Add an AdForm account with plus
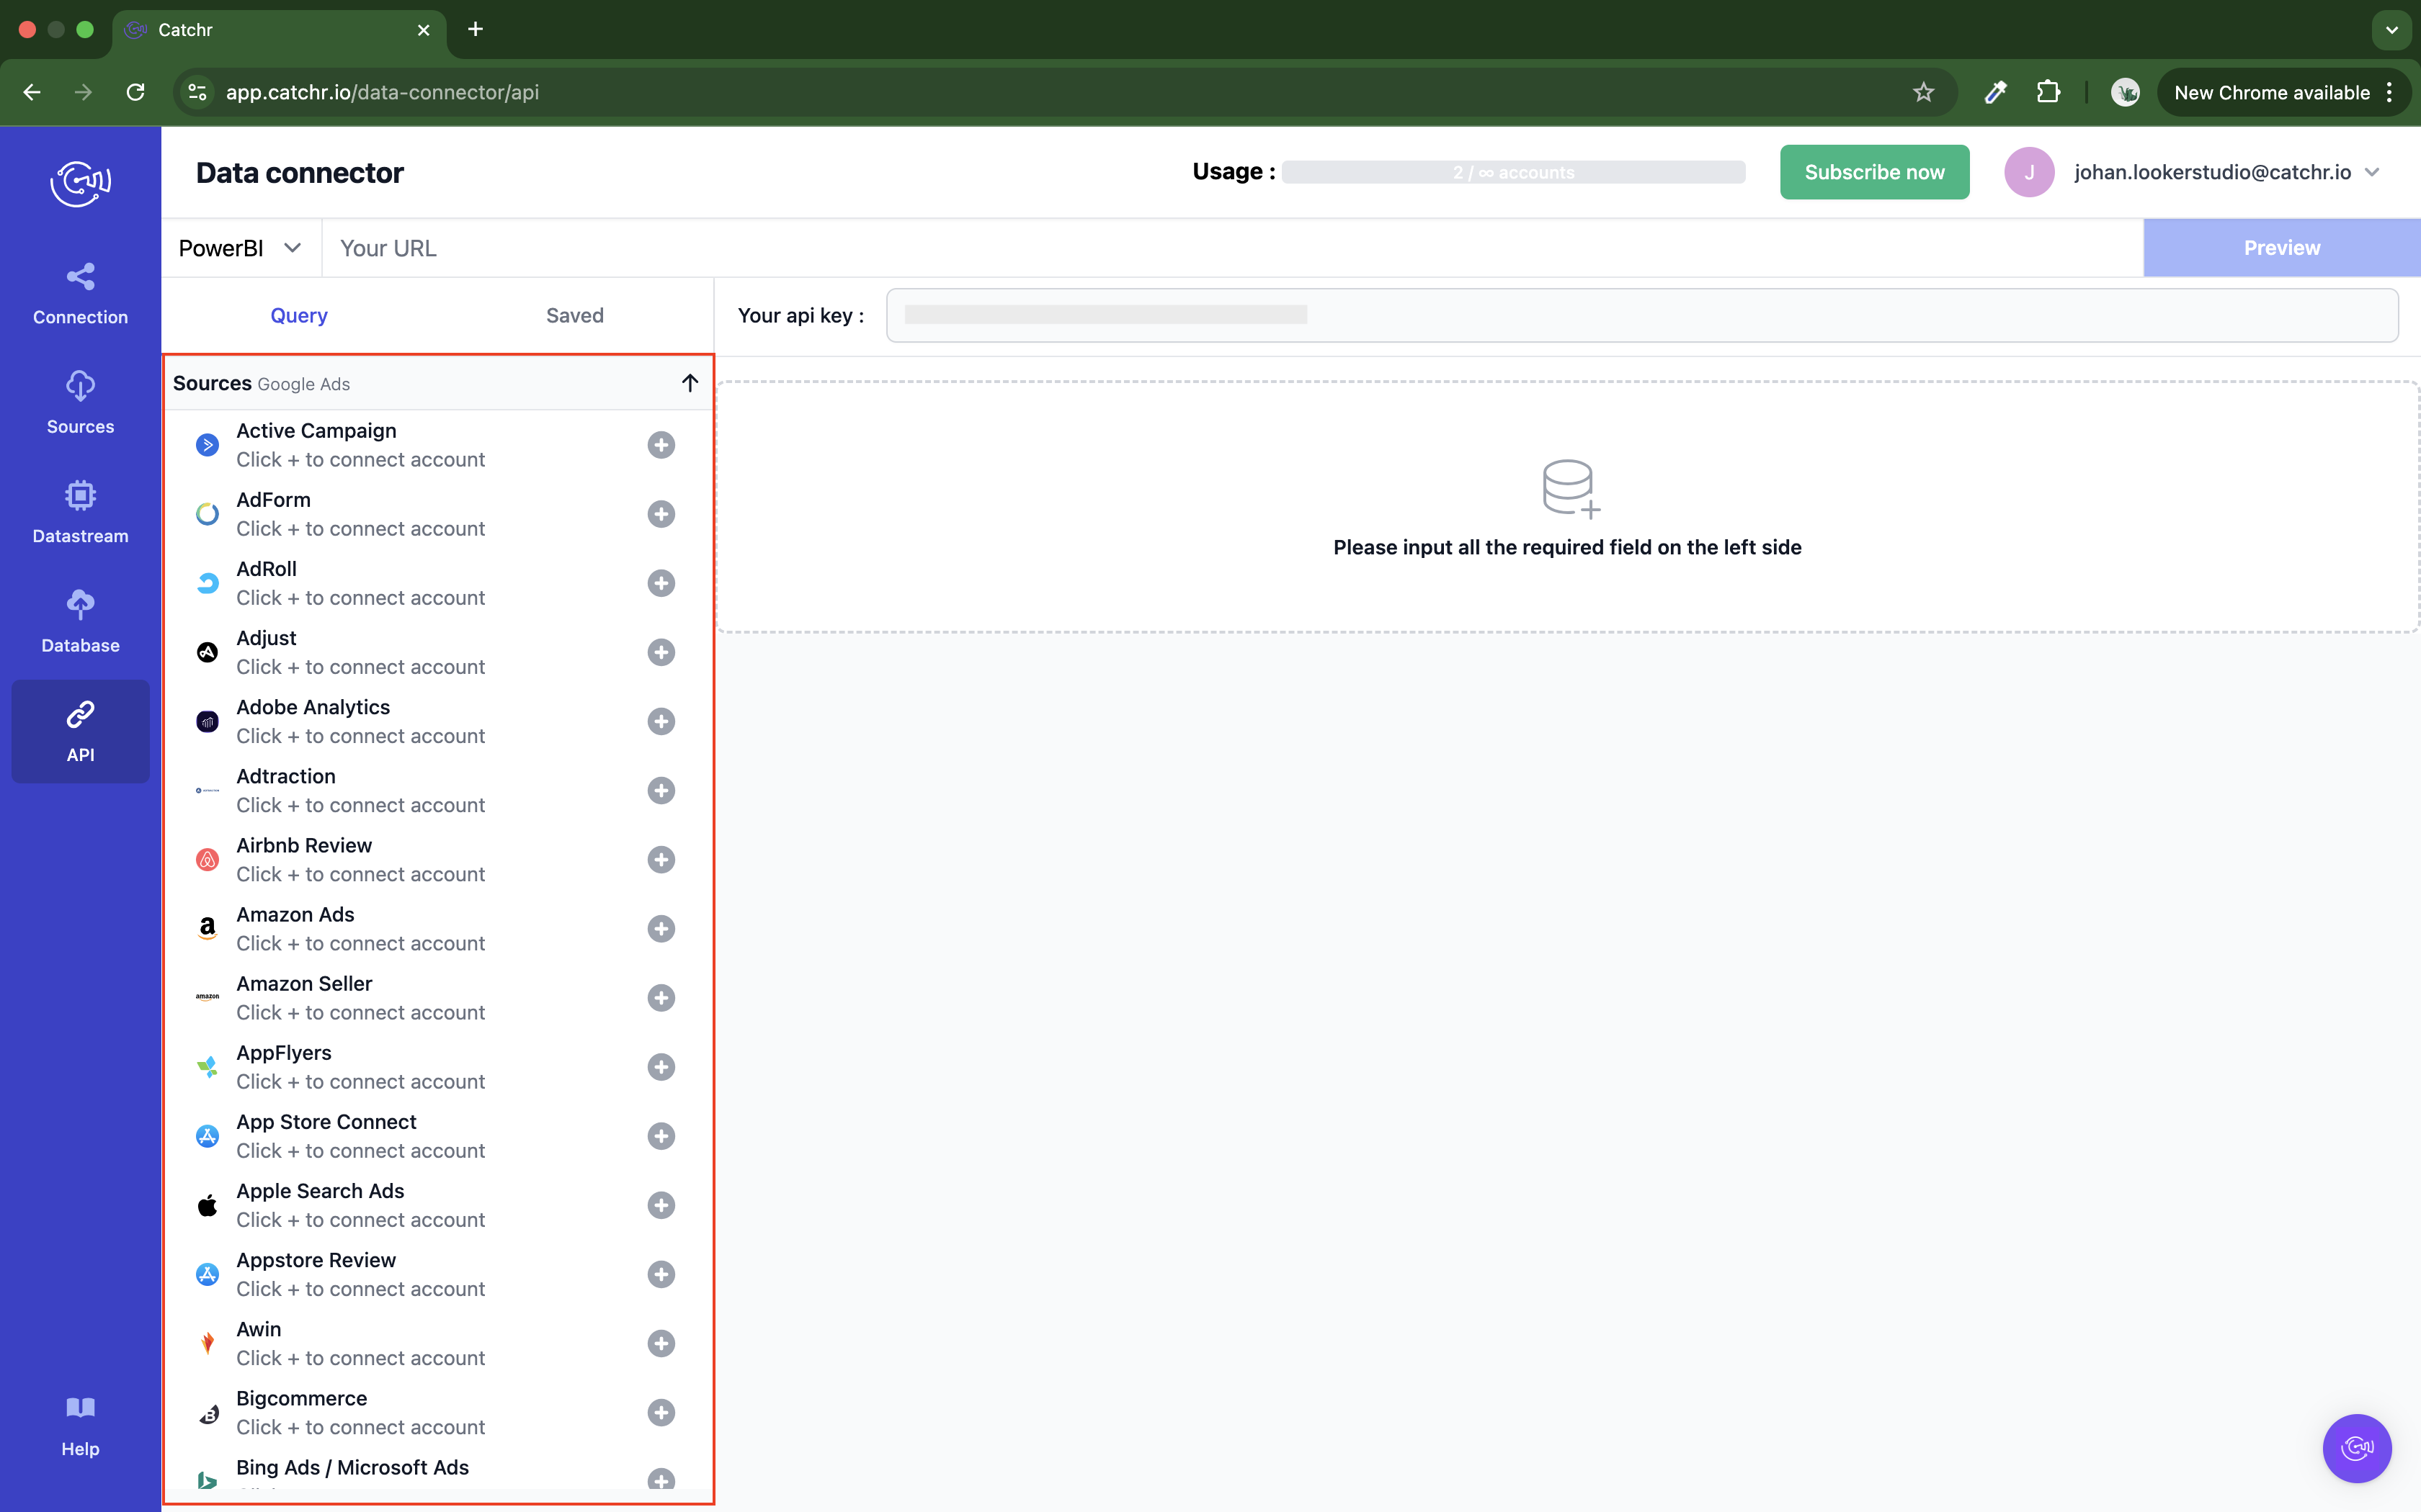 661,514
